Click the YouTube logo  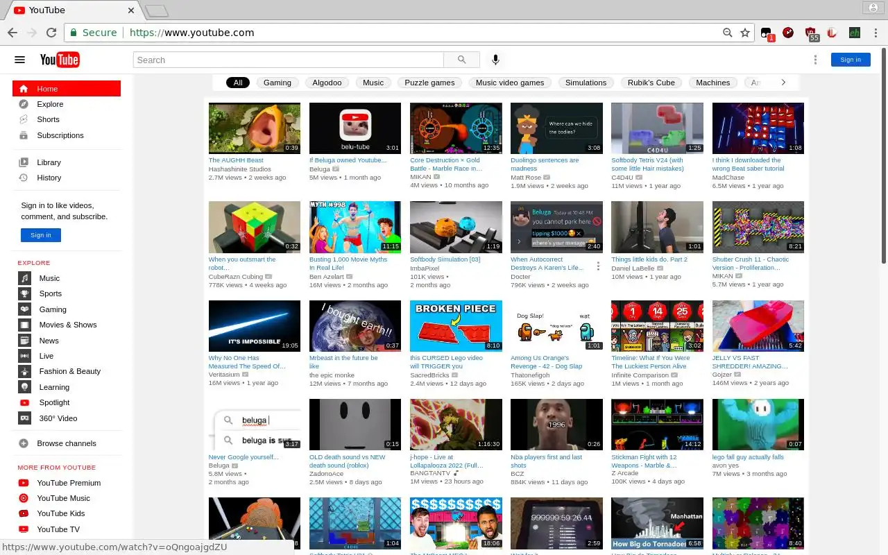pos(60,60)
